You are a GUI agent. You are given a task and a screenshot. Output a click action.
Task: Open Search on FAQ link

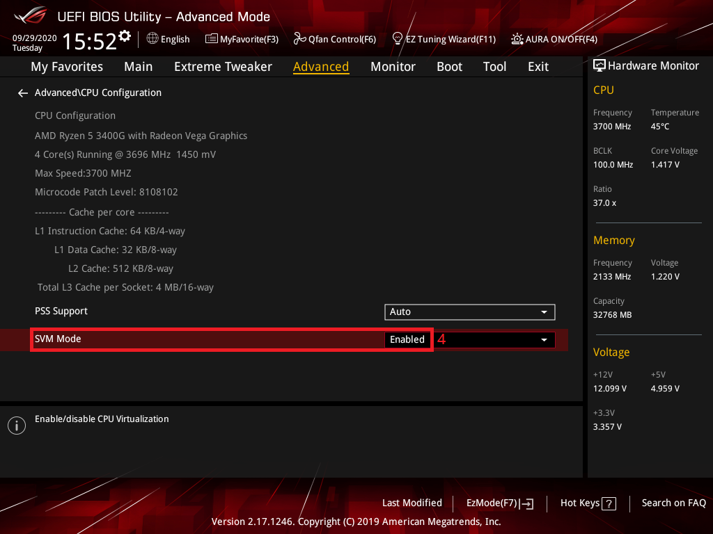click(673, 503)
